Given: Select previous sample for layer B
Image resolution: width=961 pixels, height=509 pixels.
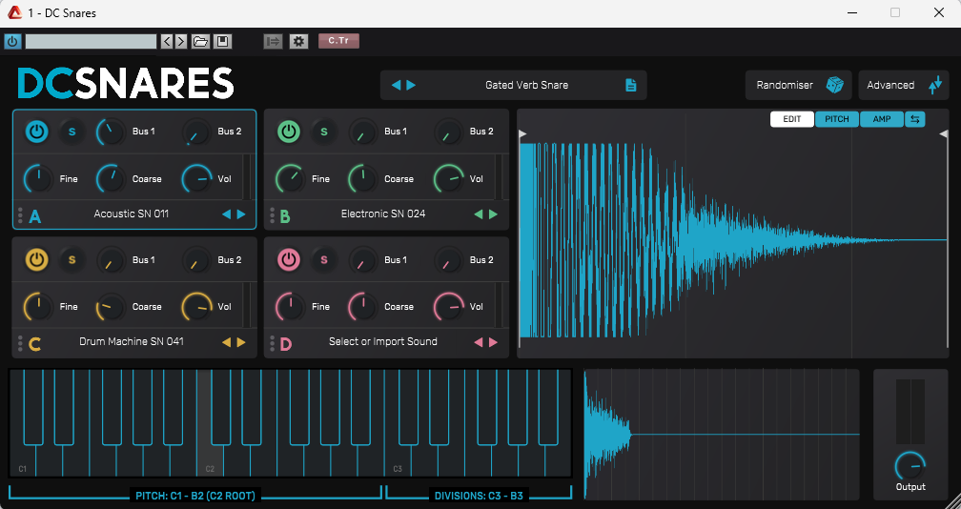Looking at the screenshot, I should coord(479,214).
